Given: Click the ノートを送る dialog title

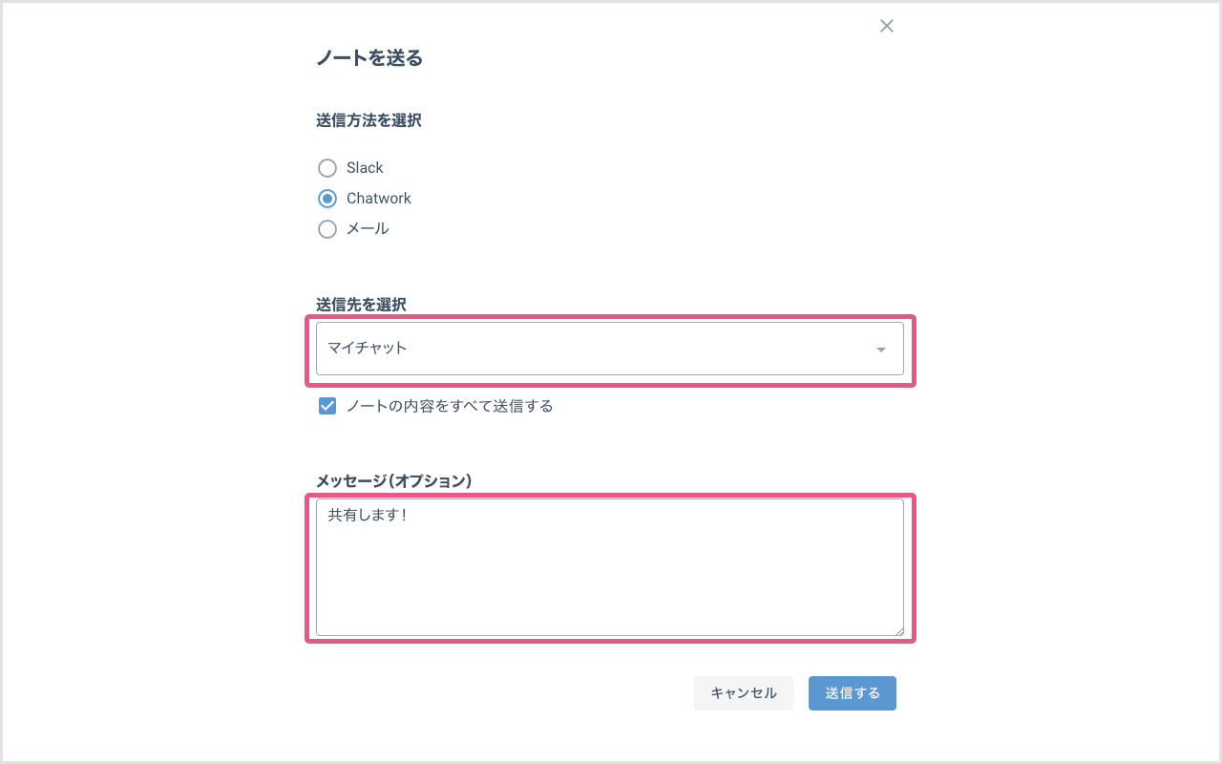Looking at the screenshot, I should [x=369, y=58].
